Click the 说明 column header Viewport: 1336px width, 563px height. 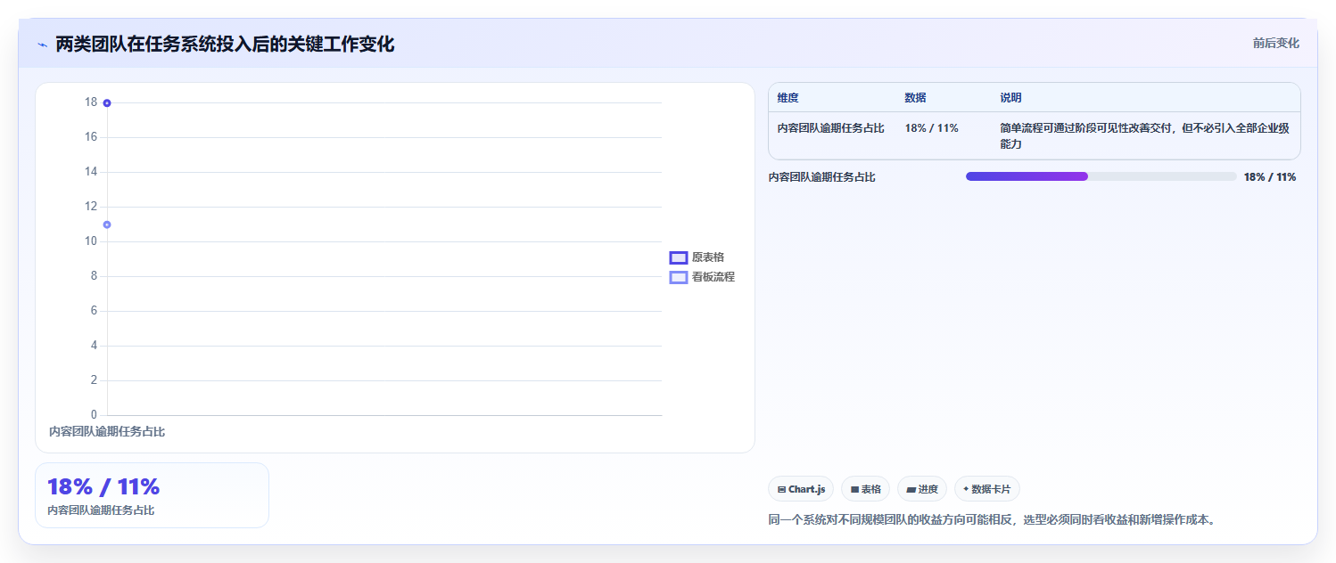pyautogui.click(x=1011, y=98)
